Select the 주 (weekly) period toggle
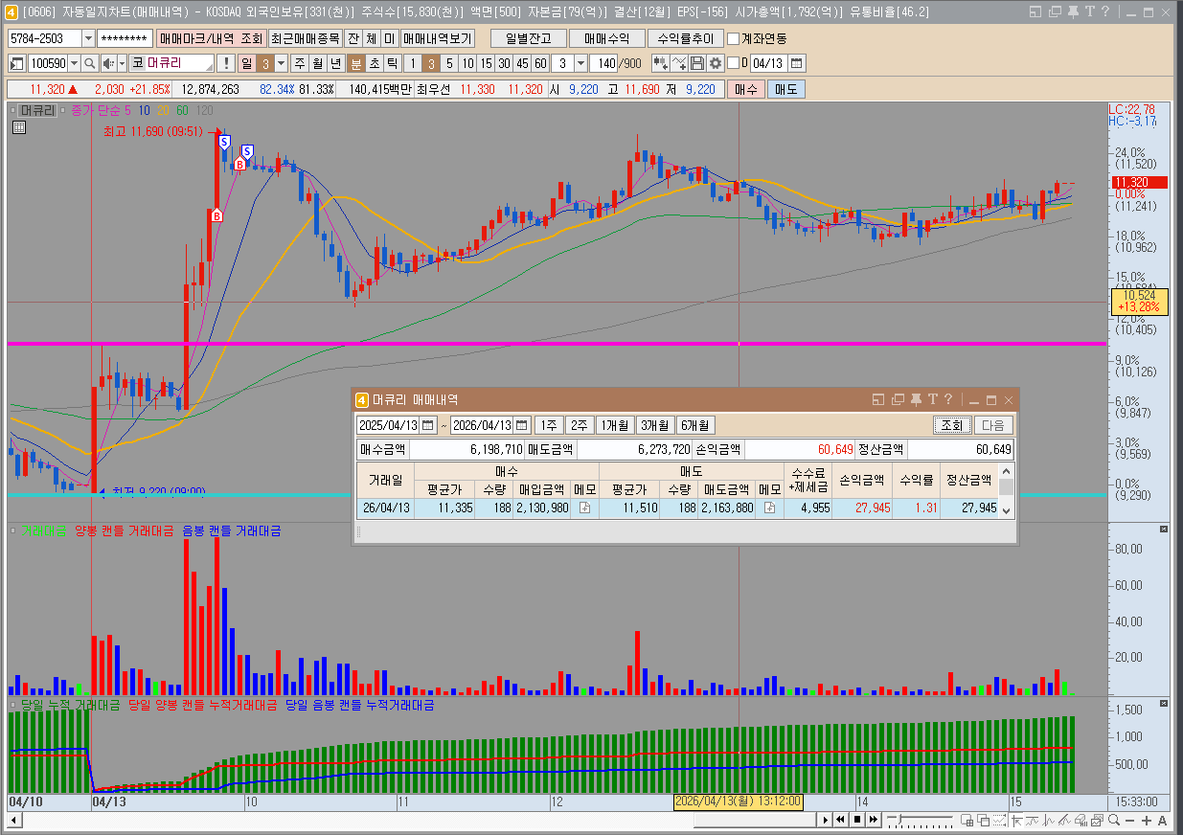The image size is (1183, 835). click(x=300, y=63)
